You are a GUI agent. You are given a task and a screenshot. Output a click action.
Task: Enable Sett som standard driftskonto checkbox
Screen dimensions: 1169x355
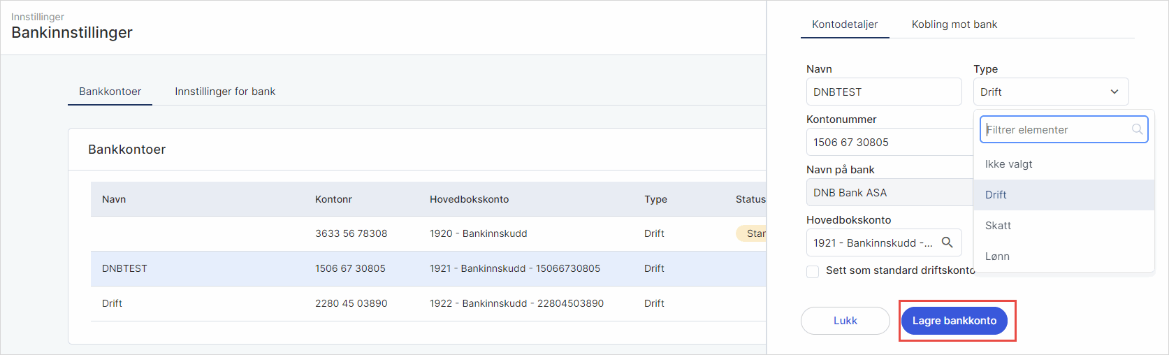813,271
